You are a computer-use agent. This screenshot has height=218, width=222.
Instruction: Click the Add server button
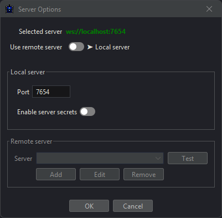point(56,174)
